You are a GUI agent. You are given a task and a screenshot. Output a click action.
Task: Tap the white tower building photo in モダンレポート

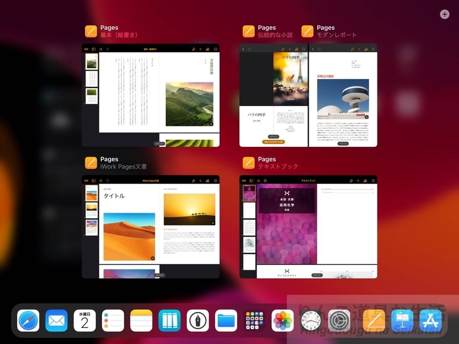(343, 99)
